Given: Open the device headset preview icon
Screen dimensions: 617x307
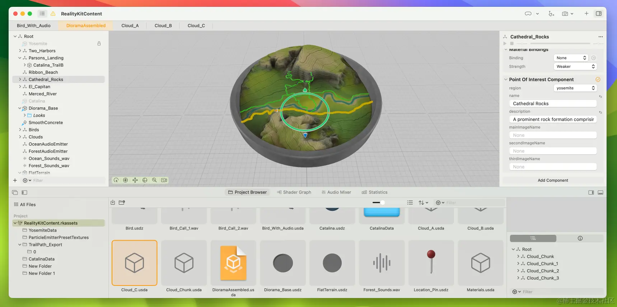Looking at the screenshot, I should click(528, 14).
